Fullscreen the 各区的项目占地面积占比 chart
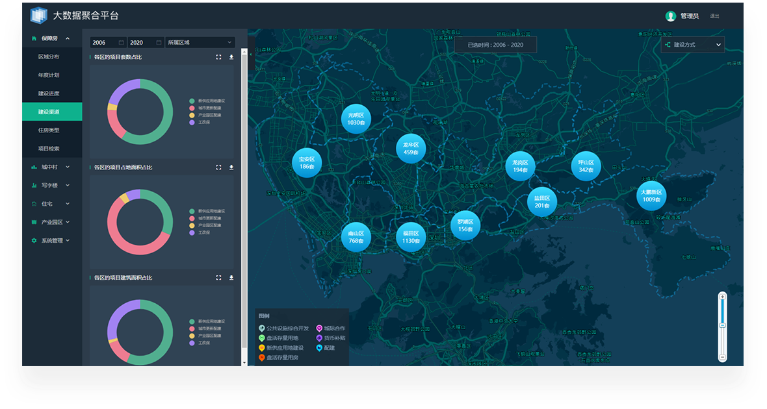The image size is (767, 409). pyautogui.click(x=218, y=167)
